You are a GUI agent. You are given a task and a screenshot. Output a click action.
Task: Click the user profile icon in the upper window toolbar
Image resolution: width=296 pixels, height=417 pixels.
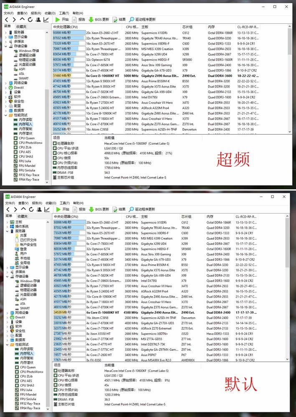(38, 20)
